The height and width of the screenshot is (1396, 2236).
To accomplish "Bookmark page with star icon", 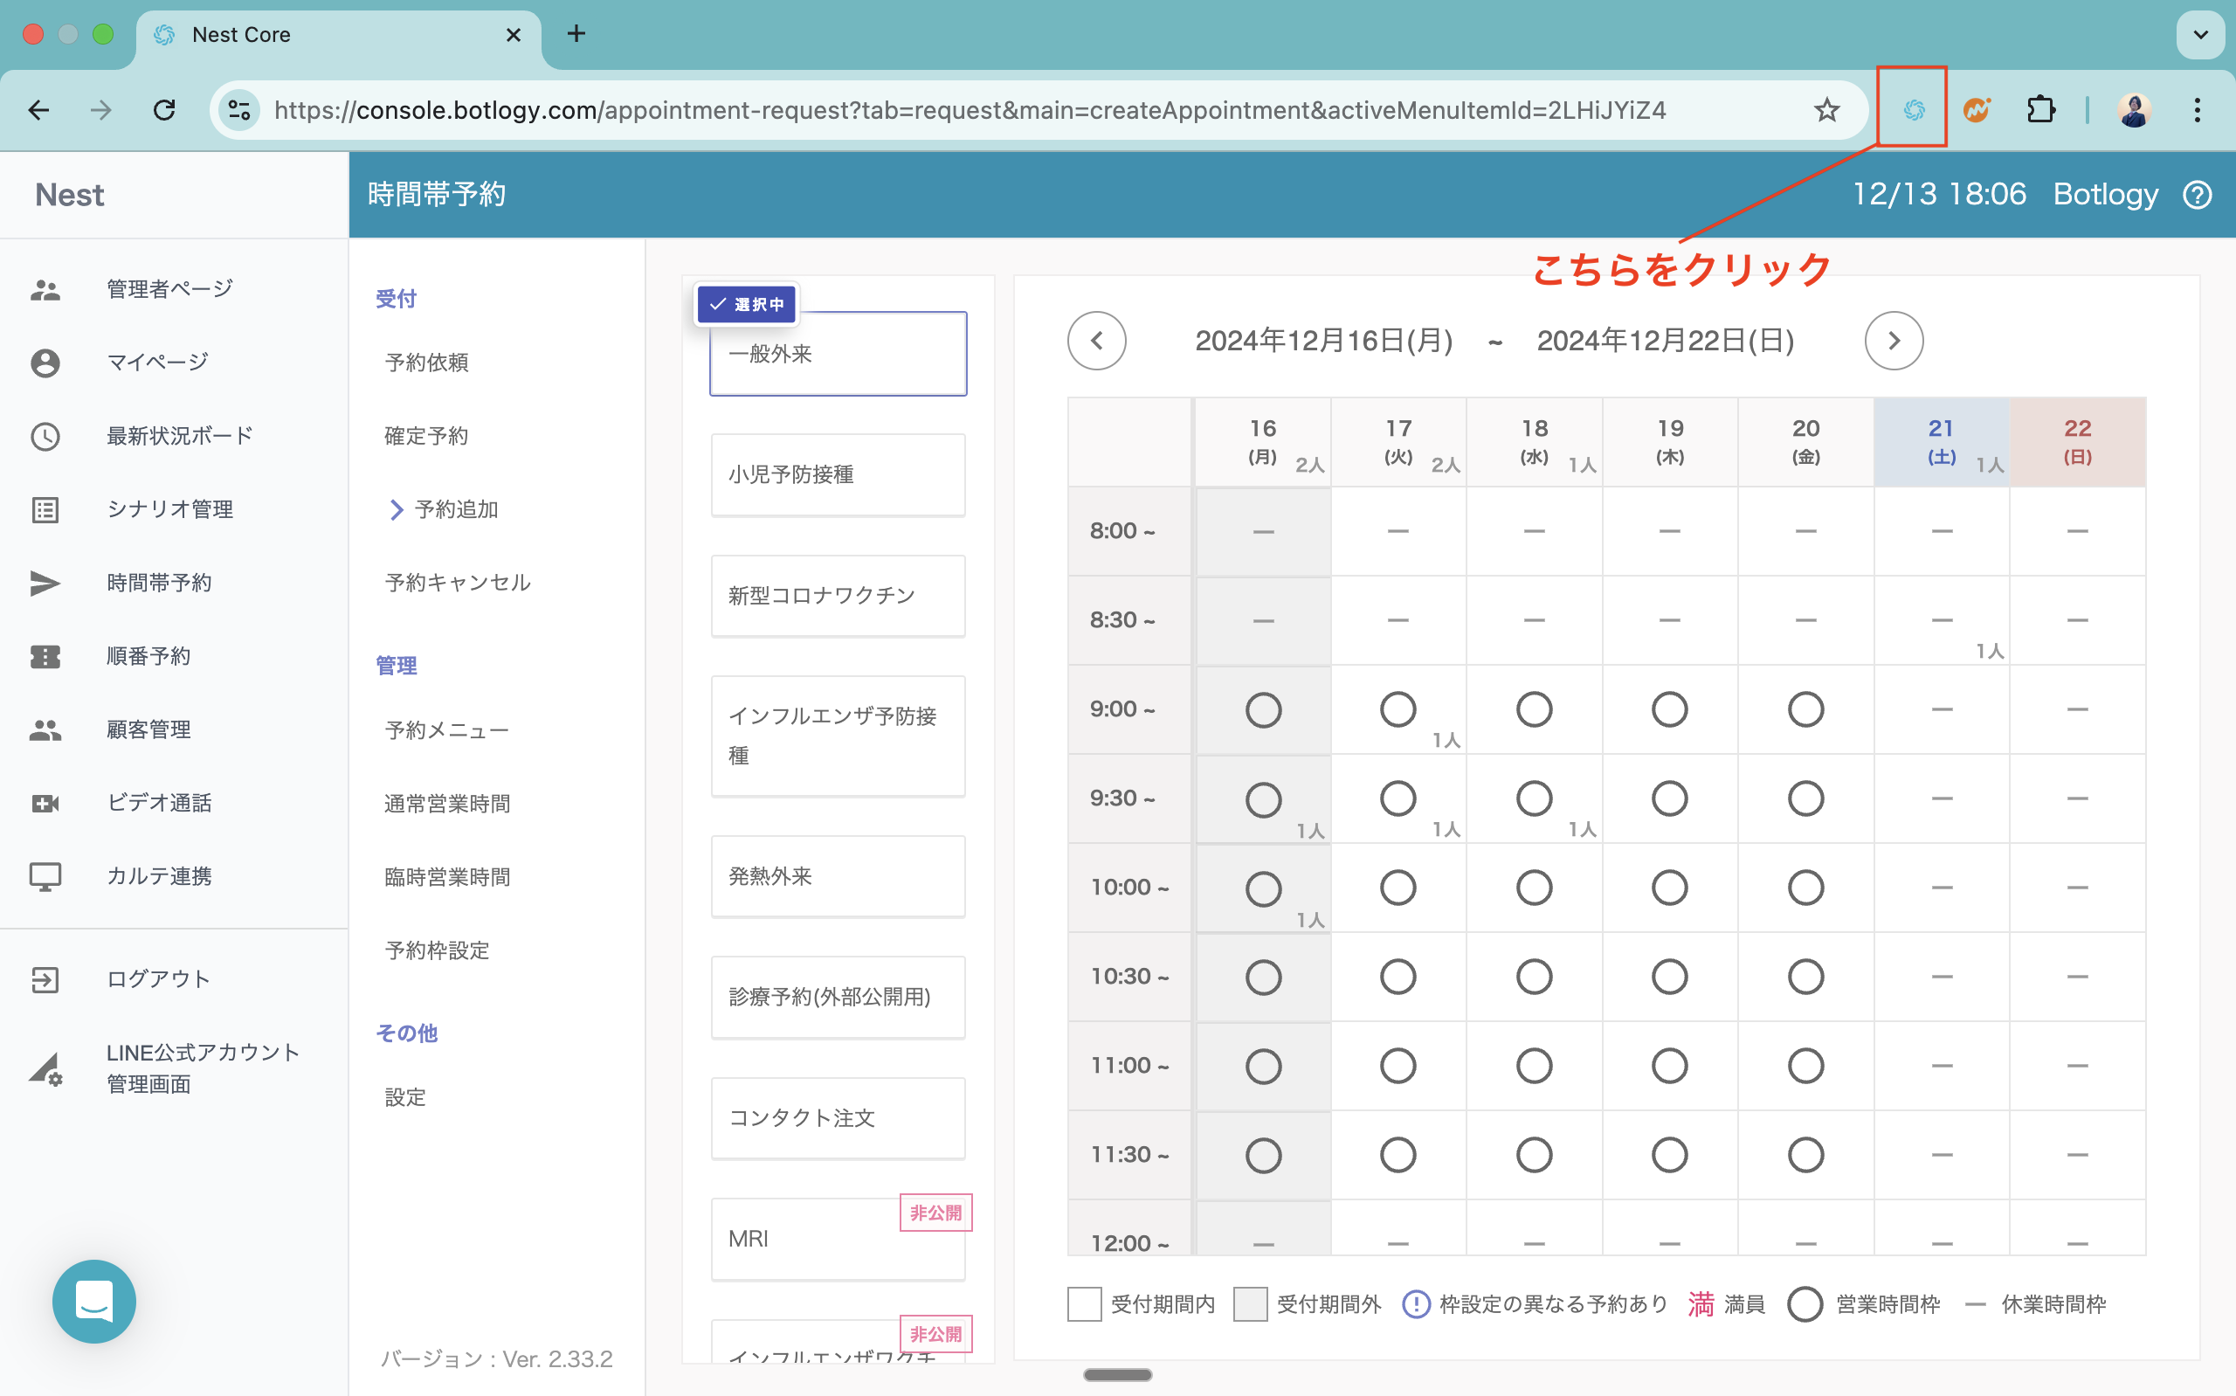I will (1826, 110).
